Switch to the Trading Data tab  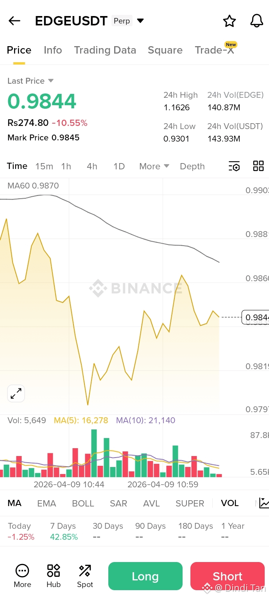point(105,50)
